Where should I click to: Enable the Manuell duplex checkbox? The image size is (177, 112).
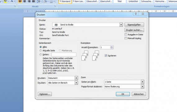click(x=126, y=38)
